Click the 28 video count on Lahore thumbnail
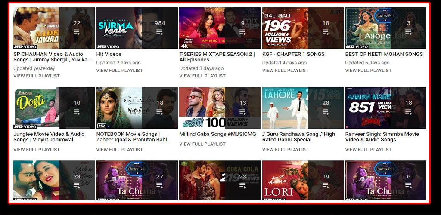The height and width of the screenshot is (215, 441). [326, 103]
